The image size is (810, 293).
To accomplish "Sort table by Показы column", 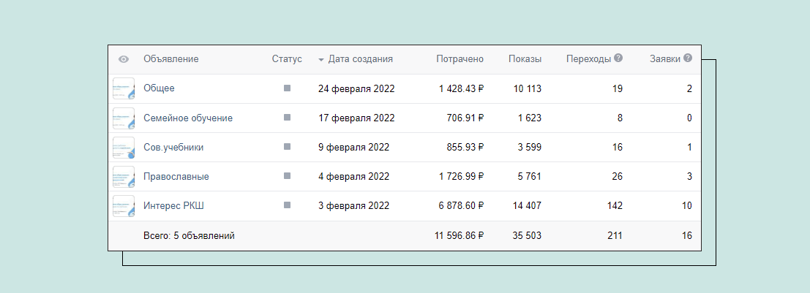I will pyautogui.click(x=525, y=59).
